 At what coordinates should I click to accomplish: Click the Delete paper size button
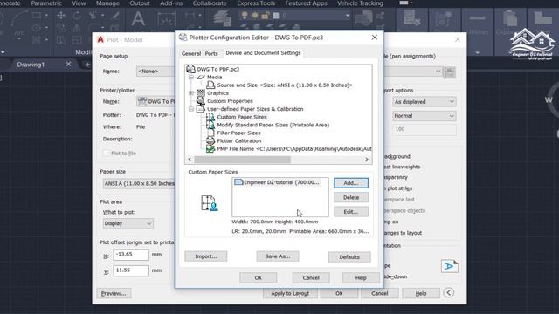point(351,197)
